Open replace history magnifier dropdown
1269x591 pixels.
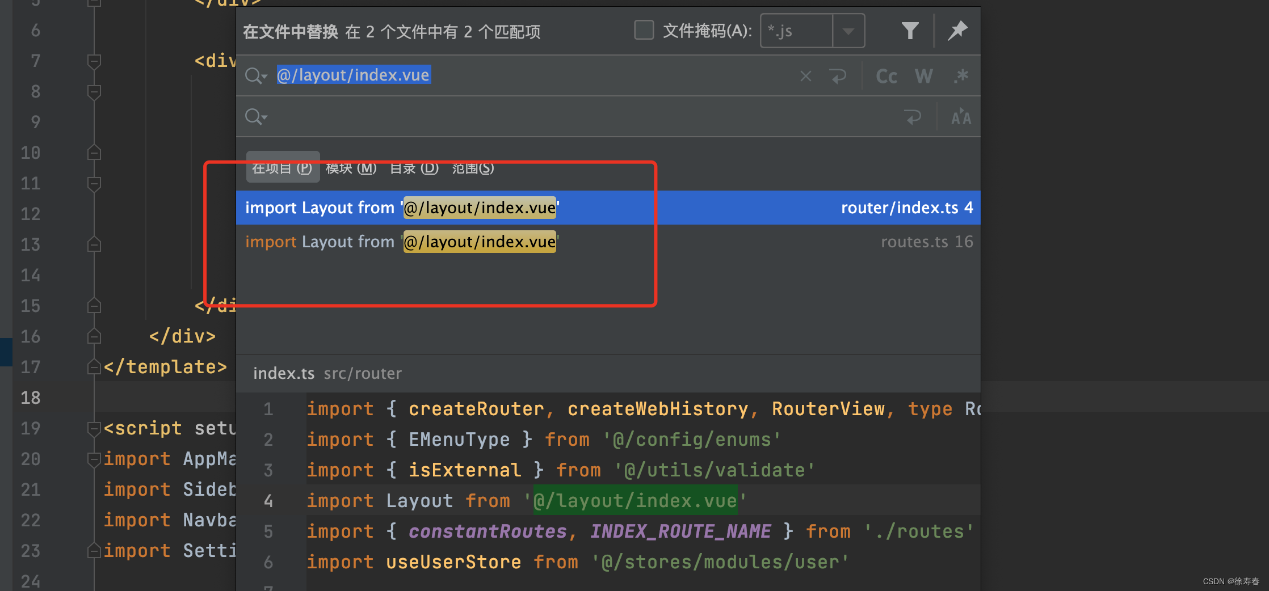tap(255, 117)
